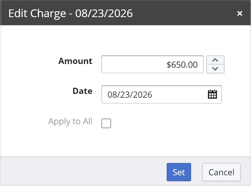The width and height of the screenshot is (251, 186).
Task: Enable the Apply to All checkbox
Action: 106,123
